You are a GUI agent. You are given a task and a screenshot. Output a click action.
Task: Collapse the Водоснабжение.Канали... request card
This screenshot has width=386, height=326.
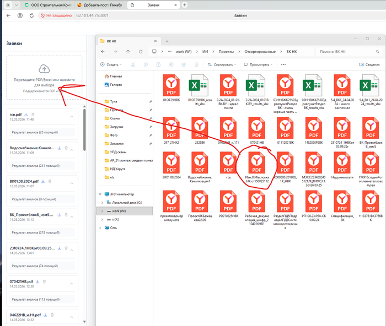click(72, 150)
